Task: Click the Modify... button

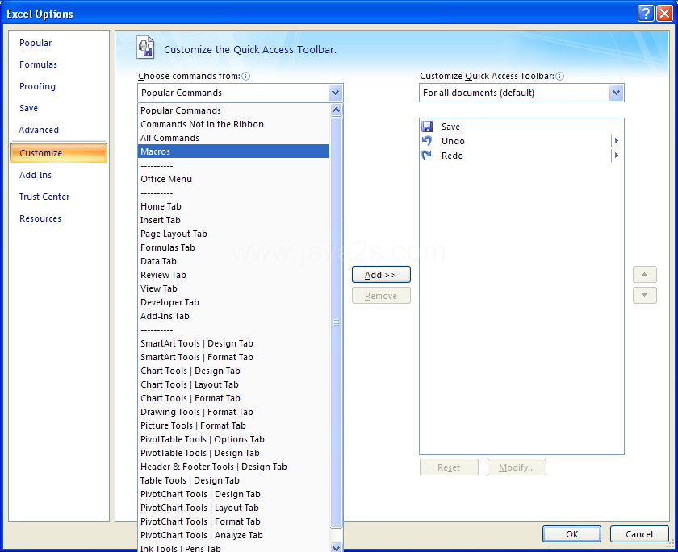Action: (517, 467)
